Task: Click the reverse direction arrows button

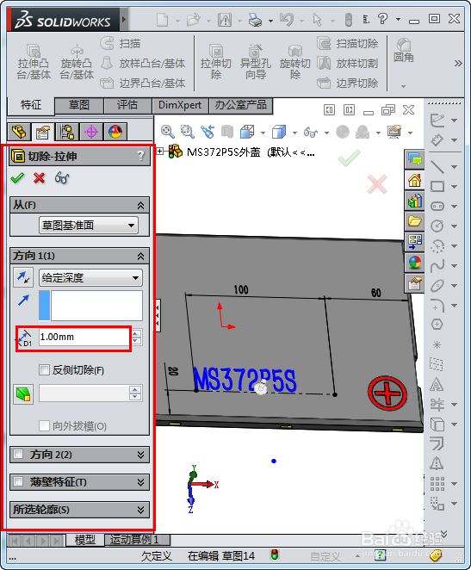Action: pyautogui.click(x=23, y=277)
